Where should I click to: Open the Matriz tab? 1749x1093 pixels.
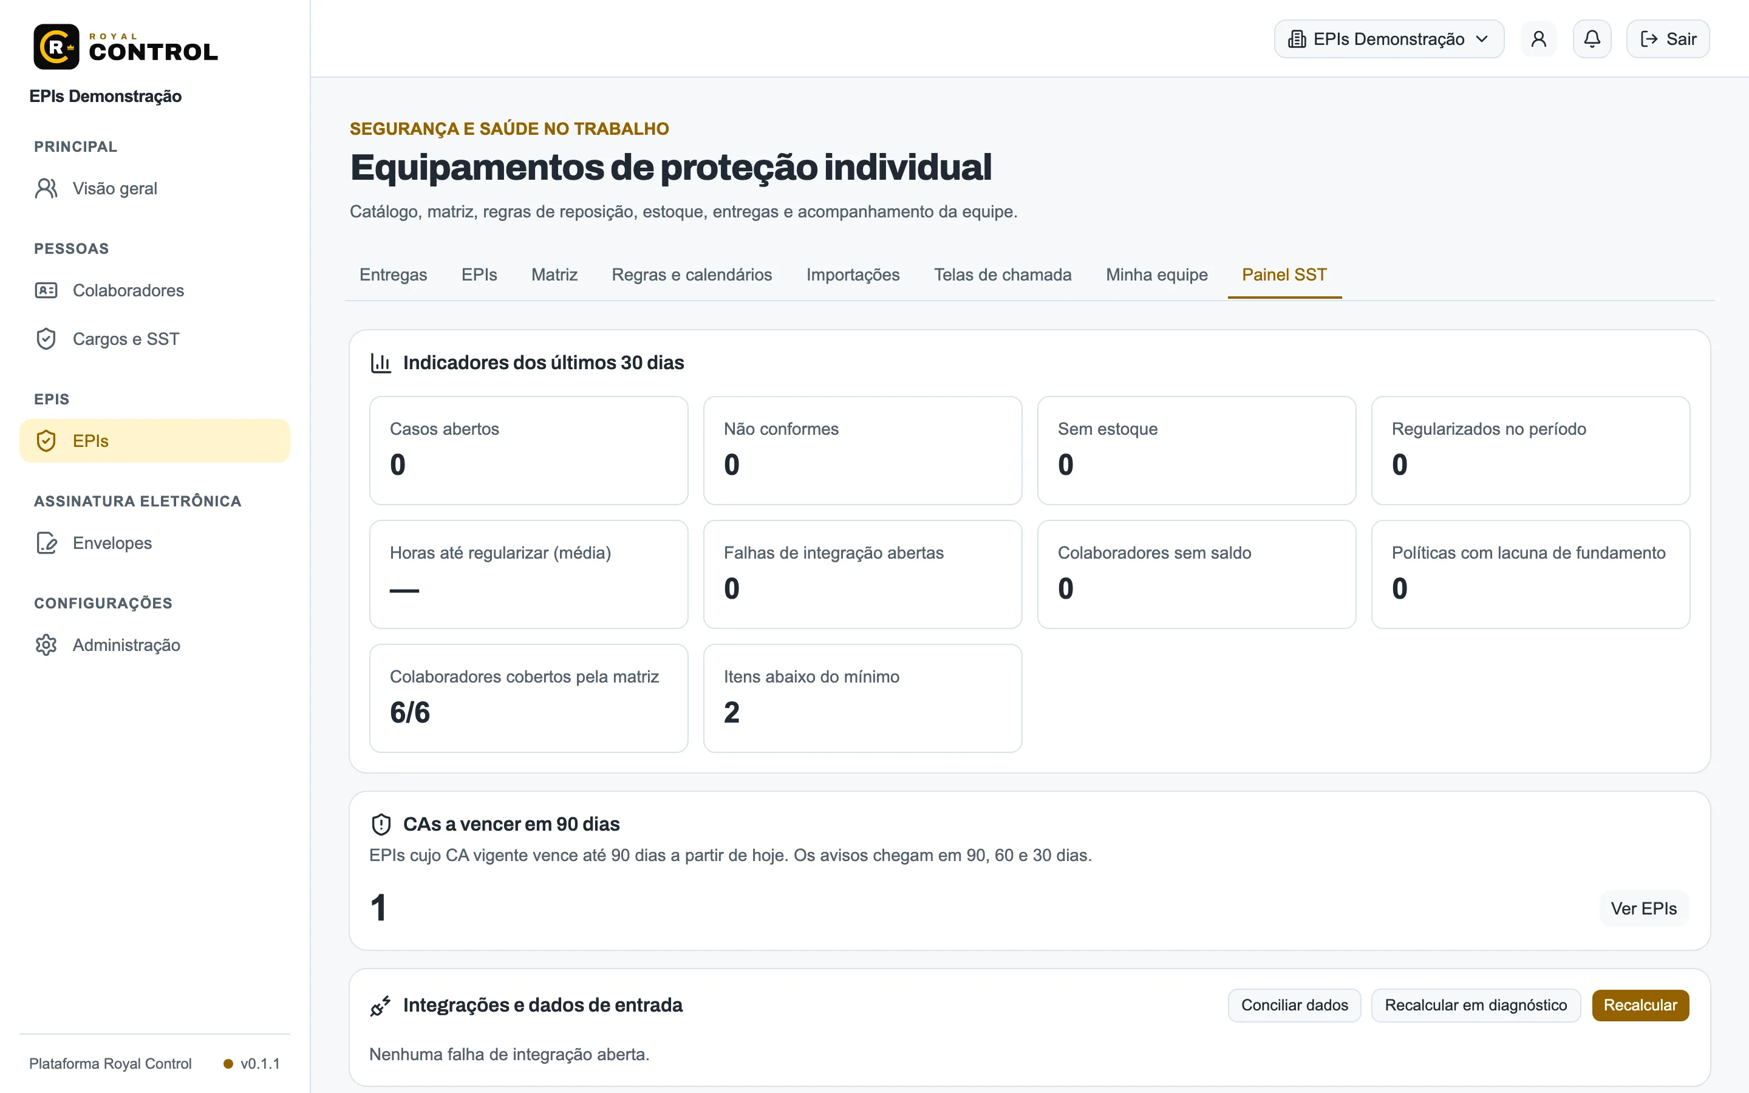tap(554, 274)
